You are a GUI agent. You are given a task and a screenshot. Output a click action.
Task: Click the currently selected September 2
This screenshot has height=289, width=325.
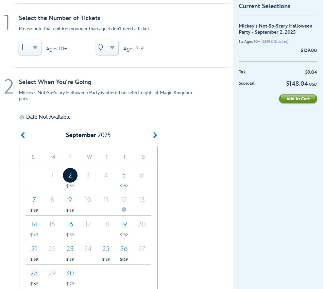[70, 175]
